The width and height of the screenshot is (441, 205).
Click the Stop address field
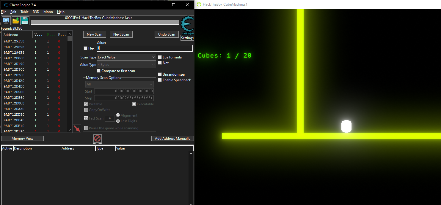coord(124,98)
